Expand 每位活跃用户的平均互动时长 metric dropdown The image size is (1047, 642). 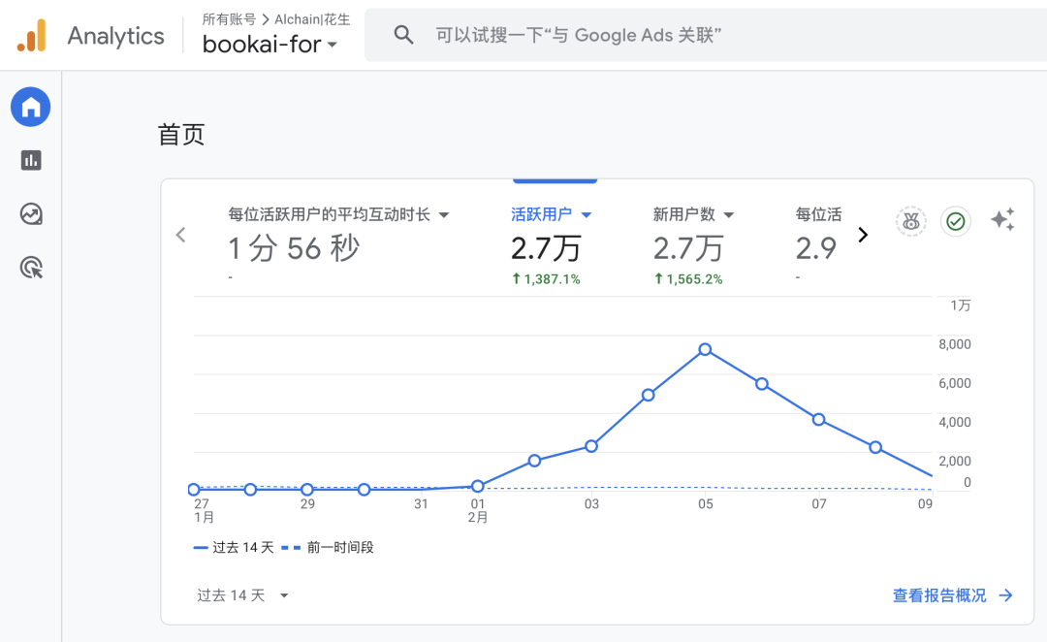[444, 215]
